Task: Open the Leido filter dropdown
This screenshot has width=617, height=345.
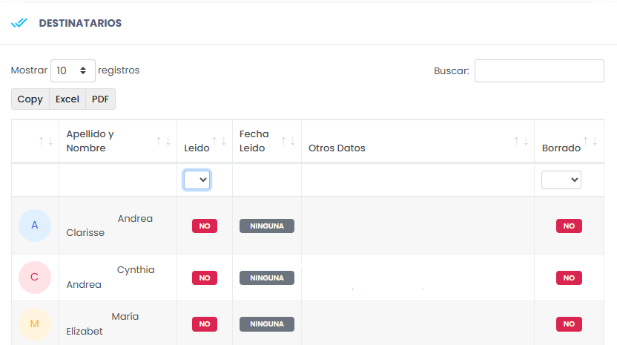Action: pos(197,180)
